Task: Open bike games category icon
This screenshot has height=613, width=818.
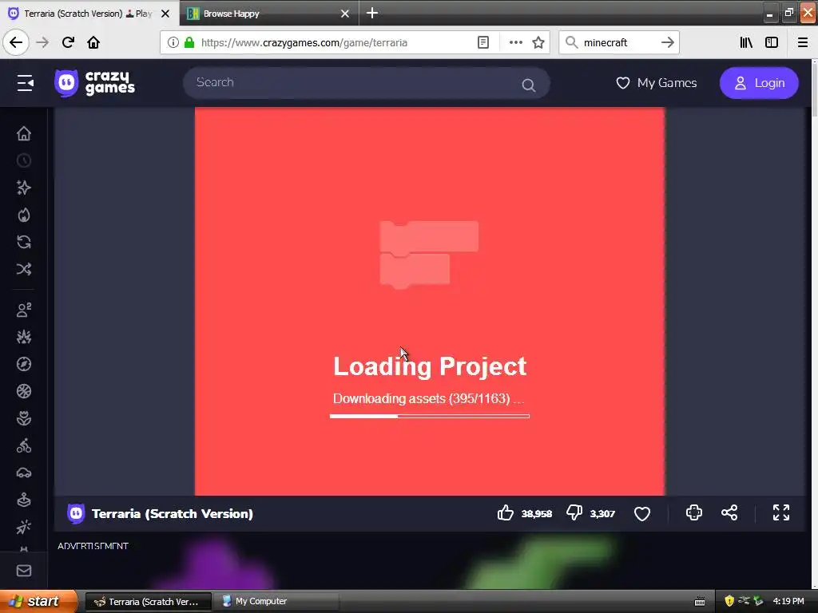Action: [x=24, y=445]
